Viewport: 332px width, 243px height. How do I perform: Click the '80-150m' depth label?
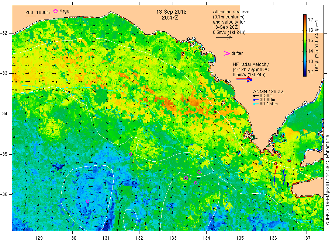pos(269,104)
